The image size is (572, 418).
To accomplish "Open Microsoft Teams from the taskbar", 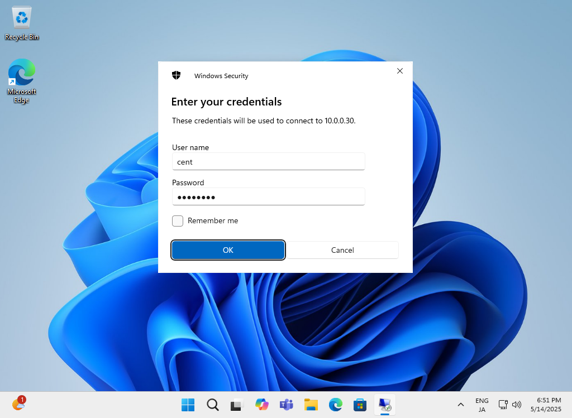I will coord(286,405).
